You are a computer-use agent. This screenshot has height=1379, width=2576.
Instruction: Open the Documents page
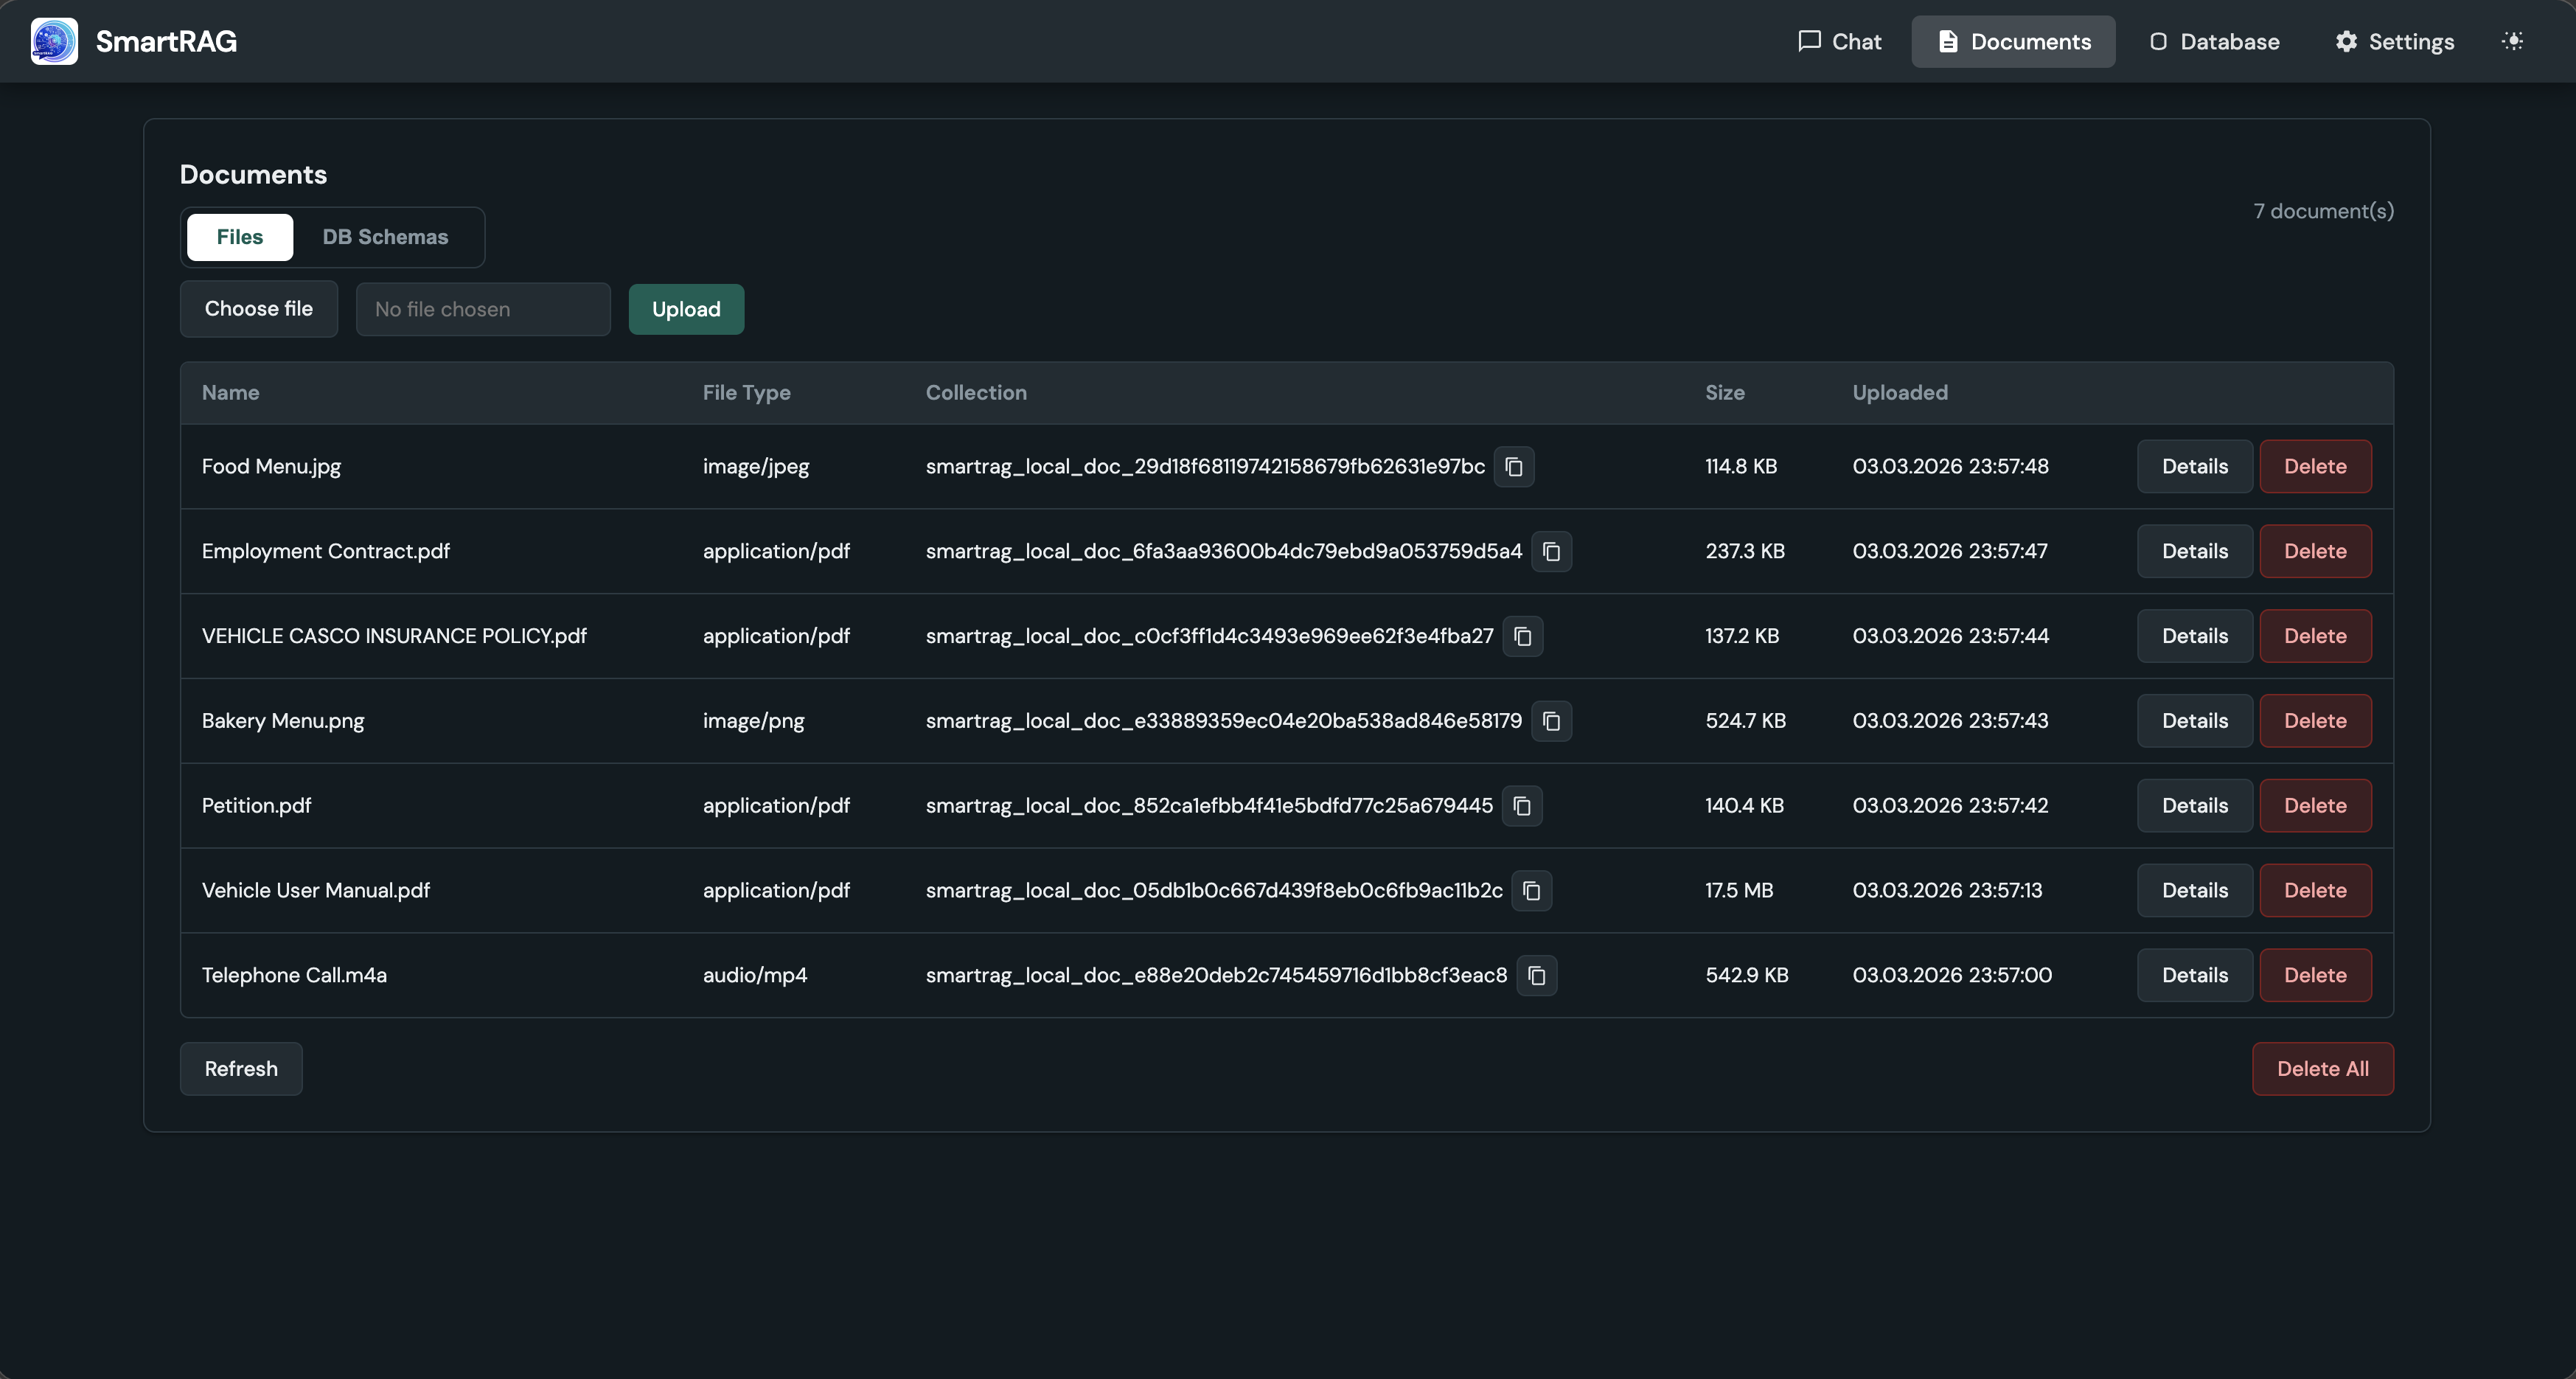[2013, 41]
